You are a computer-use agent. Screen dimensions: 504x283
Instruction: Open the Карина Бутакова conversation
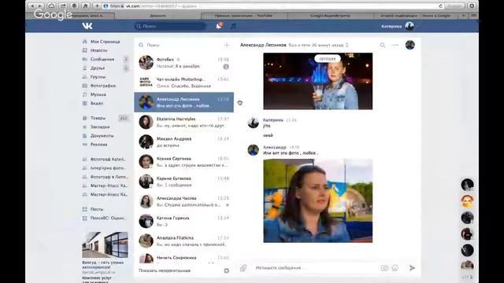click(183, 182)
